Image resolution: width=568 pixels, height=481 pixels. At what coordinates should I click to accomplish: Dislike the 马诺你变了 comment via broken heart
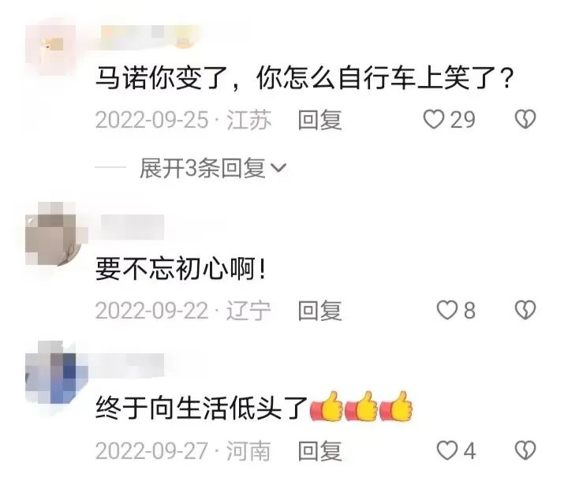click(525, 119)
